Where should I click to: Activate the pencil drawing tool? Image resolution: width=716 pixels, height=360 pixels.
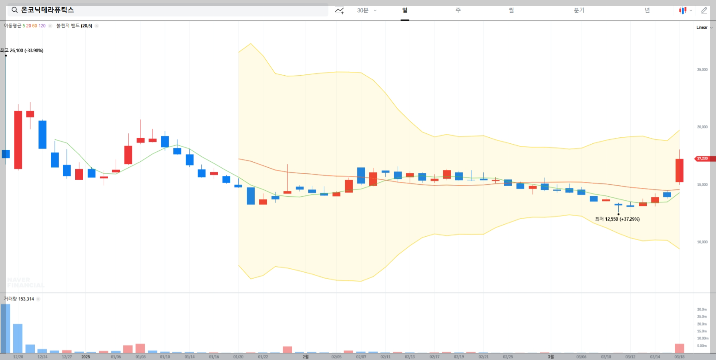704,10
